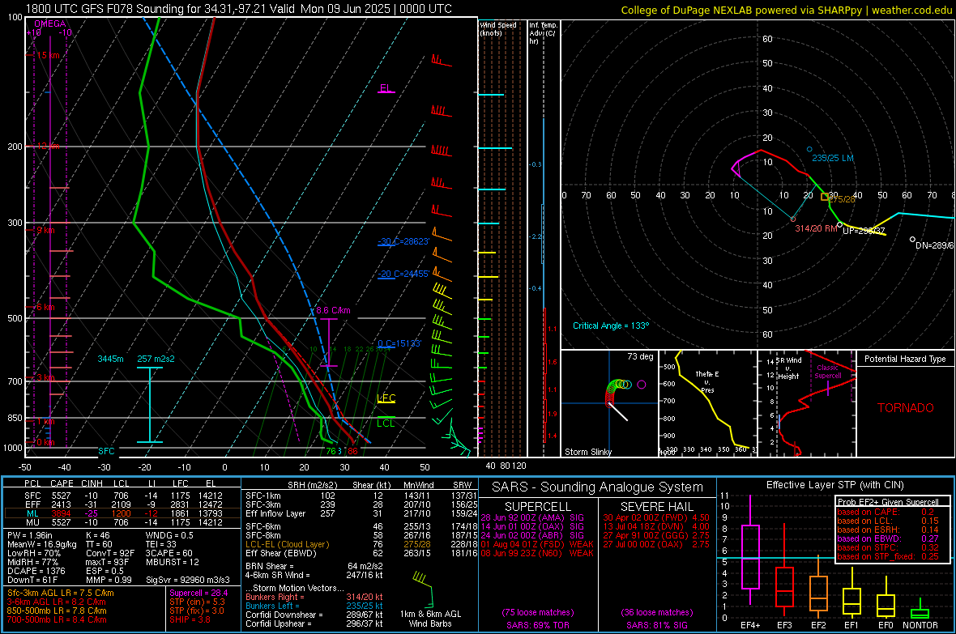
Task: Click the surface dewpoint value 76
Action: (331, 451)
